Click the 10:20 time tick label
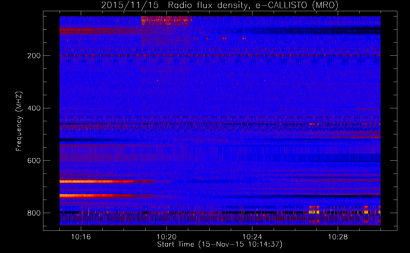410x253 pixels. (166, 237)
